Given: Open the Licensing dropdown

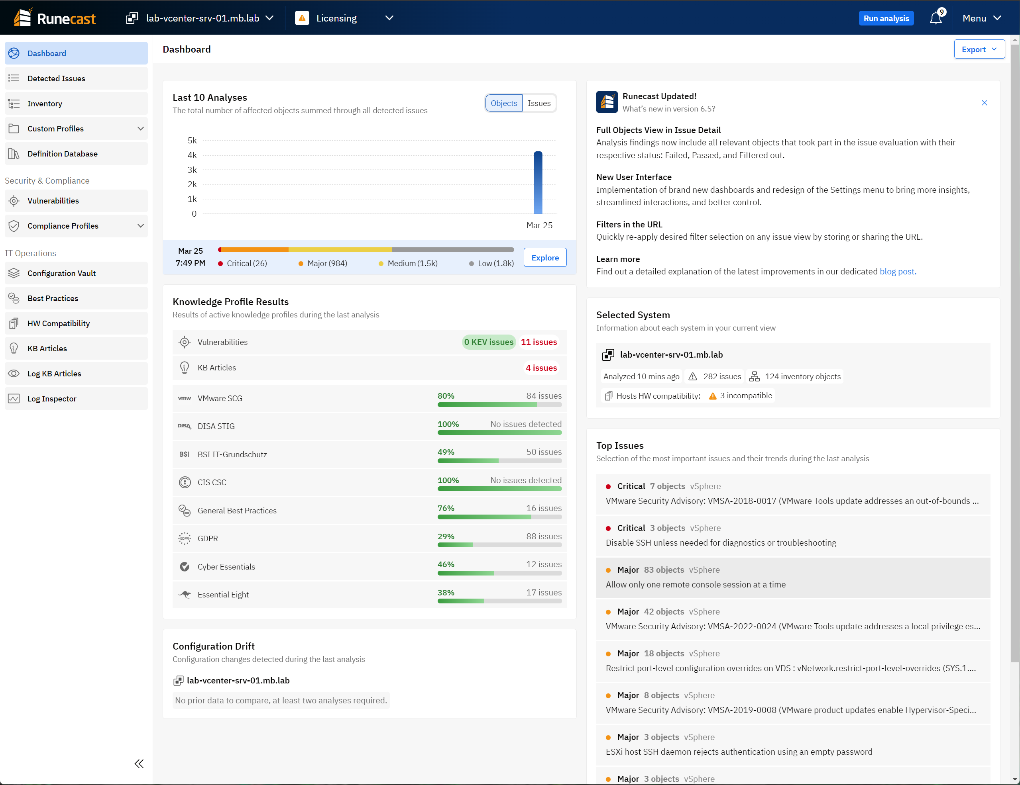Looking at the screenshot, I should click(345, 18).
